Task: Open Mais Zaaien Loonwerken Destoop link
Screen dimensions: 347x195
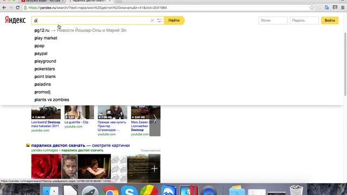Action: pos(140,126)
